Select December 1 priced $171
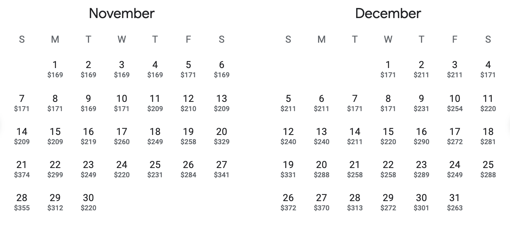Viewport: 510px width, 228px height. pyautogui.click(x=388, y=69)
